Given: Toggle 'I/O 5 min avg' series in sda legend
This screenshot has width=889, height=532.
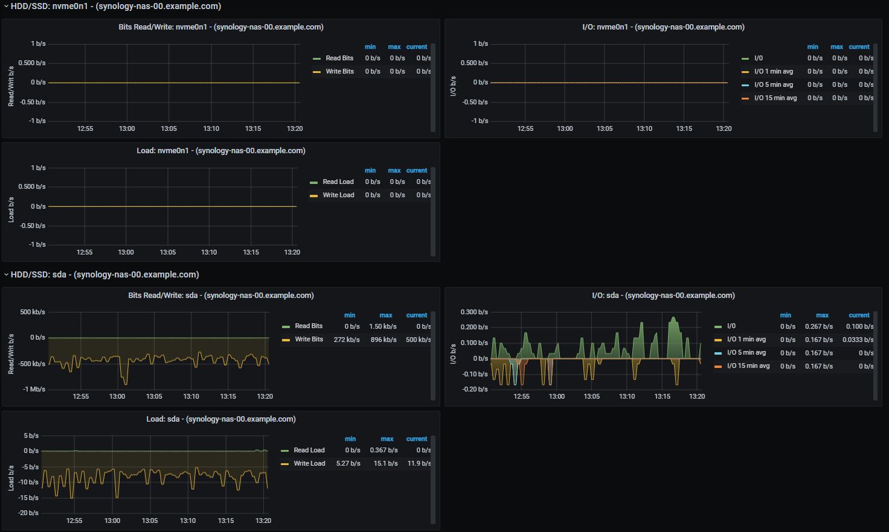Looking at the screenshot, I should point(746,353).
